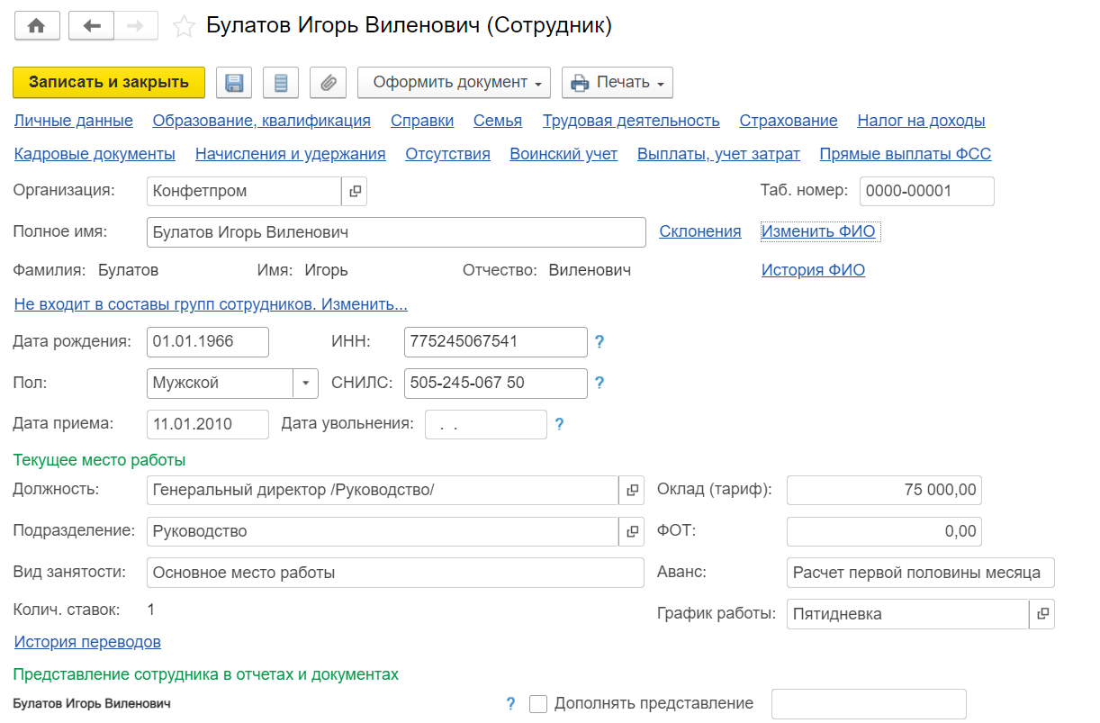Open the Конфетпром organization card icon

355,192
